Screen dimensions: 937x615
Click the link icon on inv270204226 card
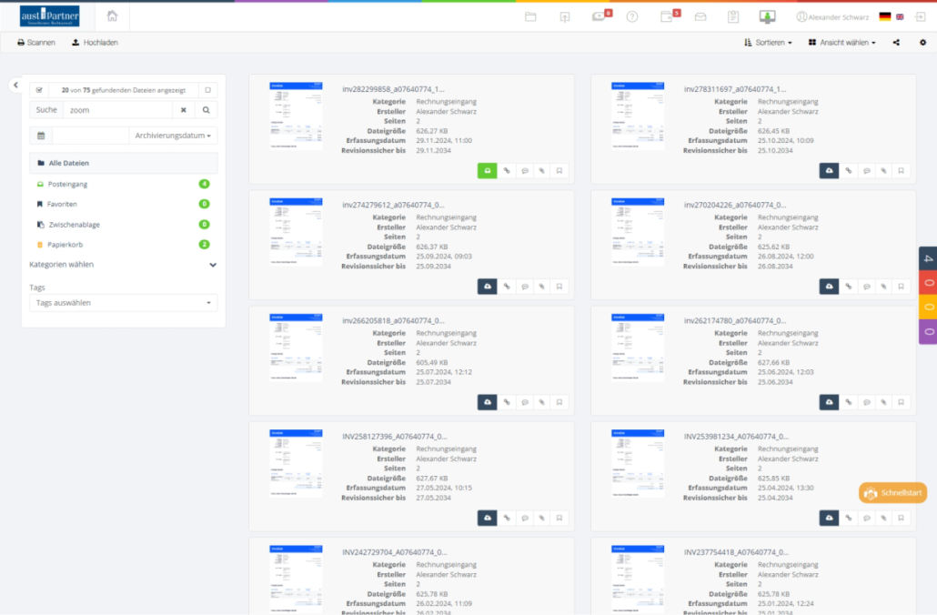pyautogui.click(x=848, y=287)
